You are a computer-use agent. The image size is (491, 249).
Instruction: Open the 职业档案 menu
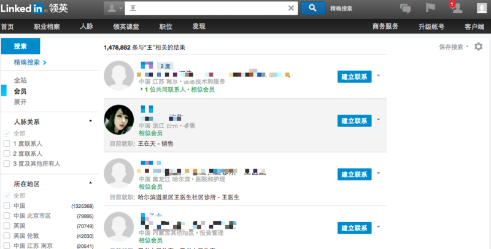[47, 26]
